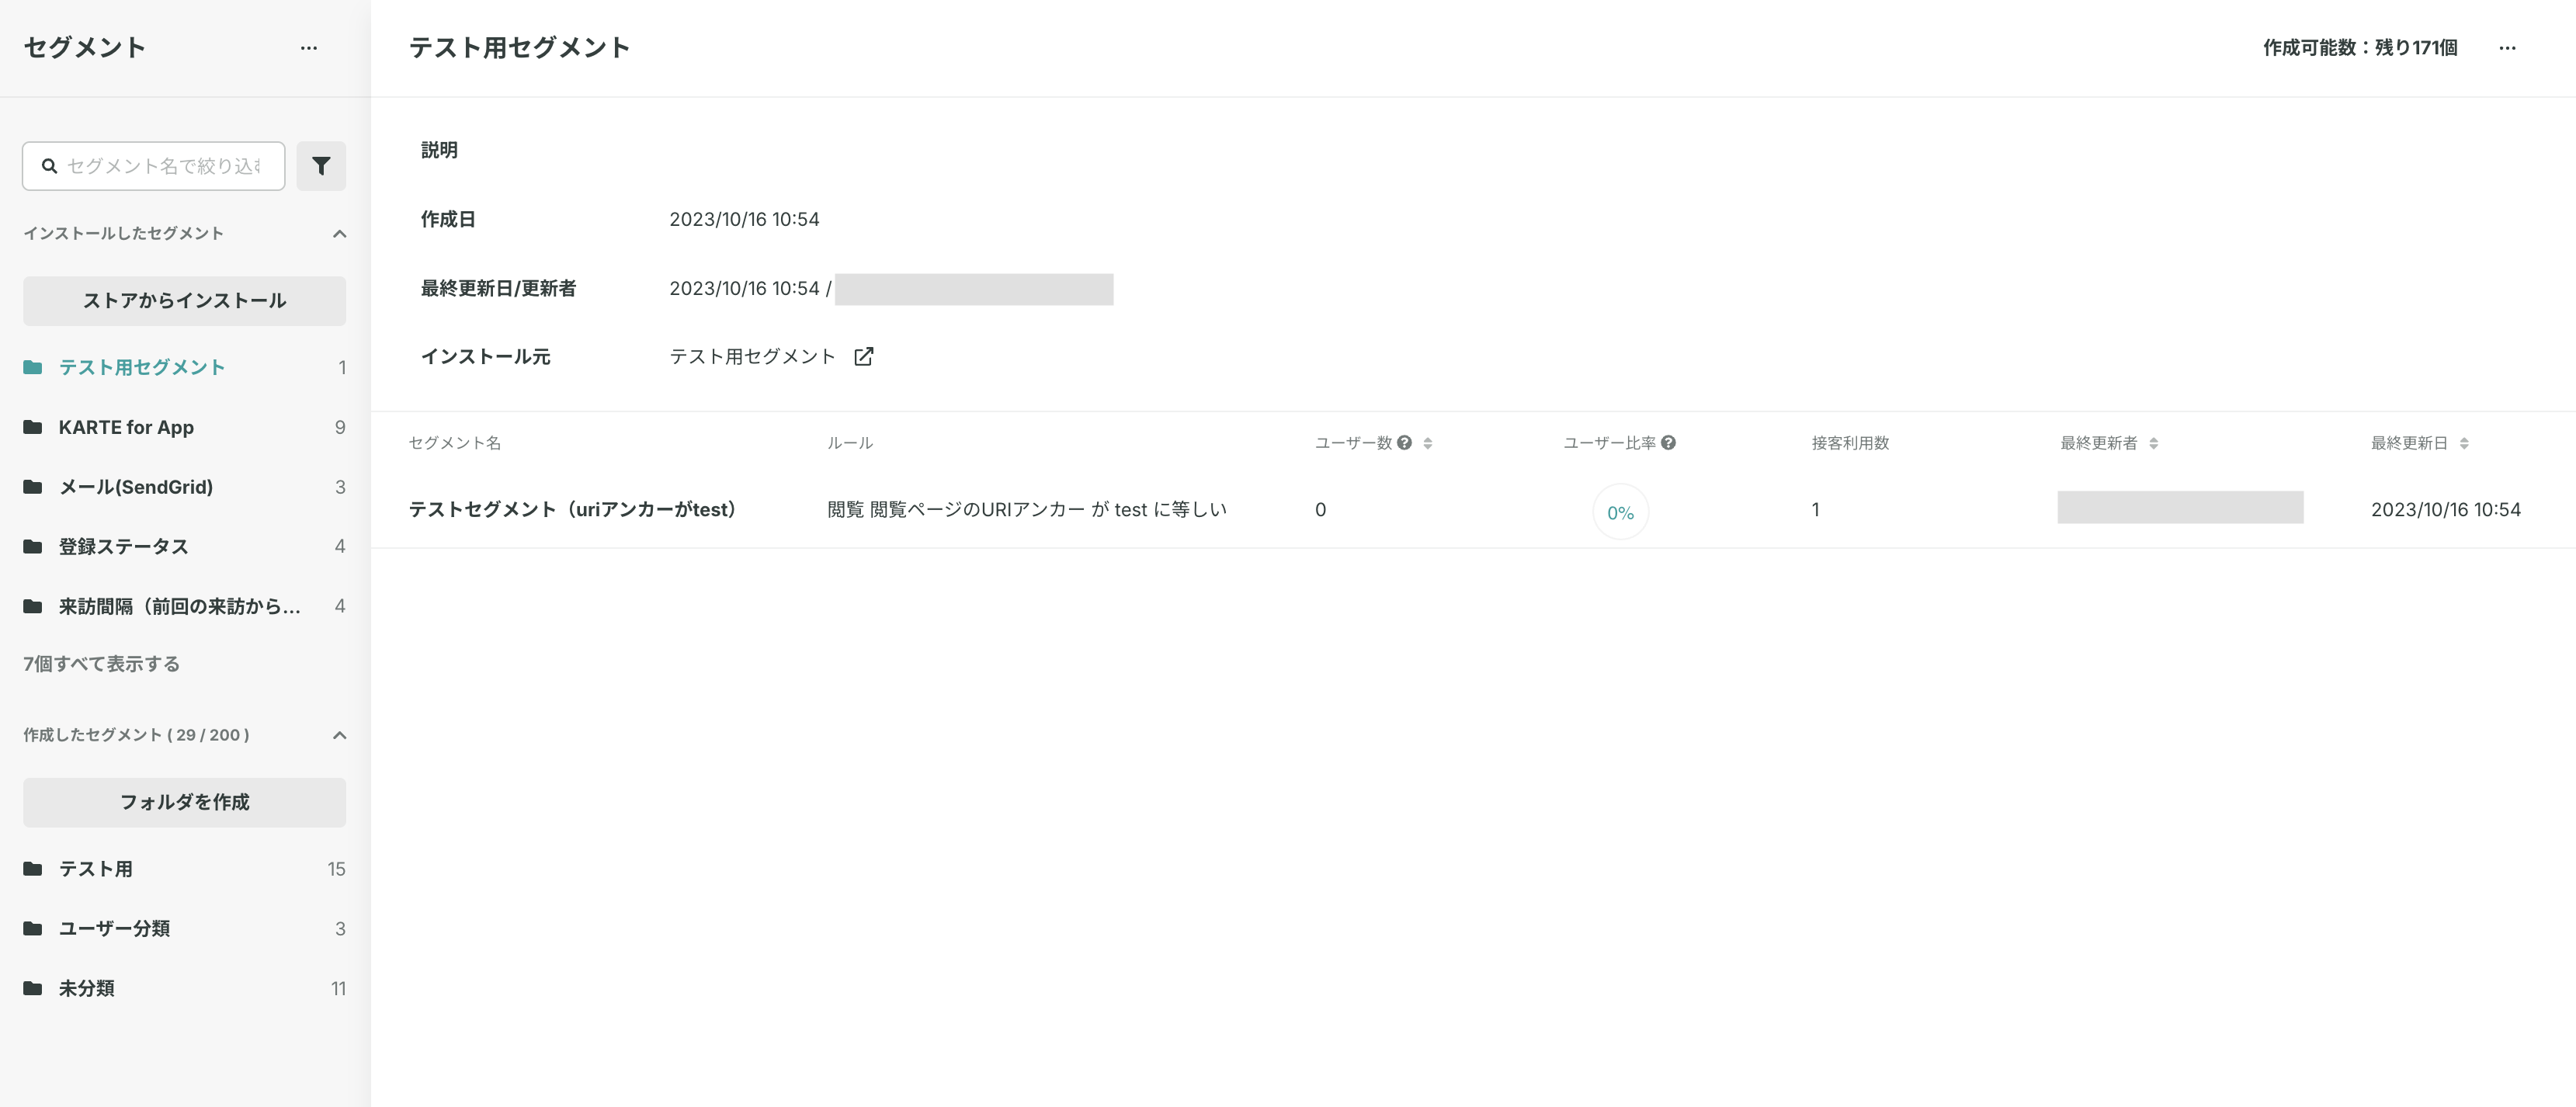
Task: Click the filter funnel icon button
Action: click(321, 166)
